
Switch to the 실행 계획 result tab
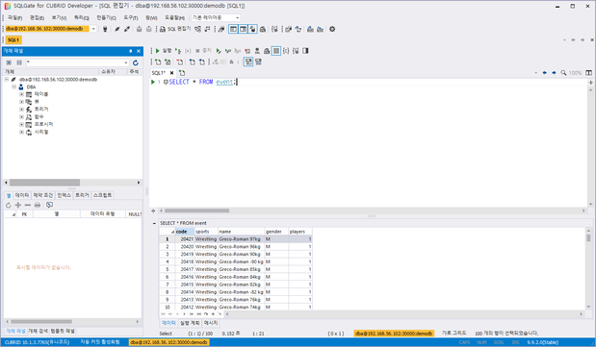[190, 323]
